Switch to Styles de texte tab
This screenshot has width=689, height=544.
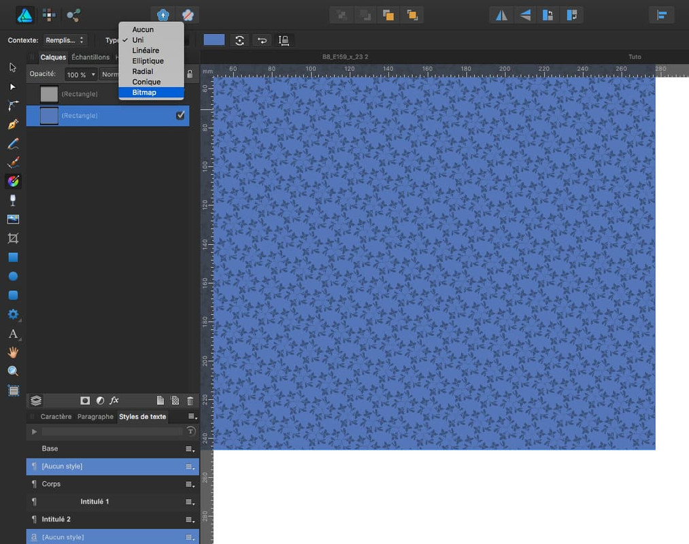[142, 417]
